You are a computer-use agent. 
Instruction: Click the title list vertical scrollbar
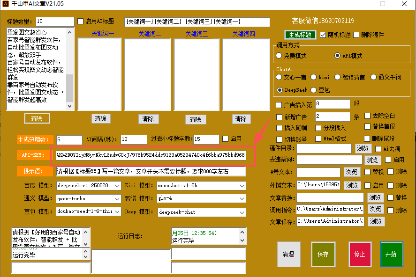(69, 70)
